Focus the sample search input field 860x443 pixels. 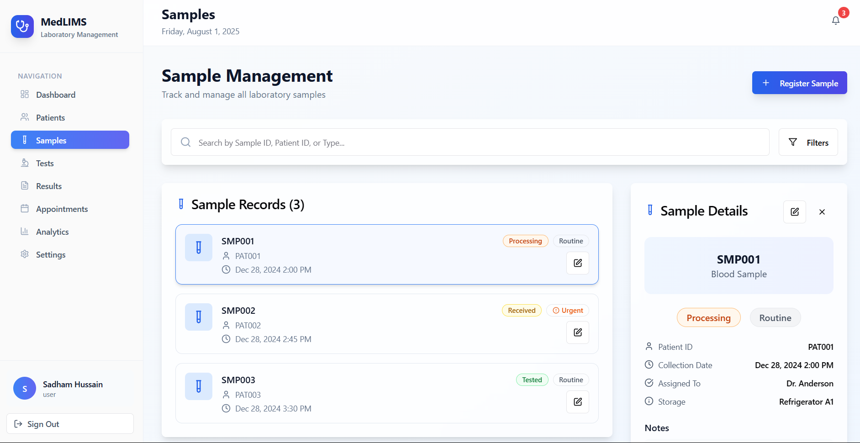tap(470, 142)
